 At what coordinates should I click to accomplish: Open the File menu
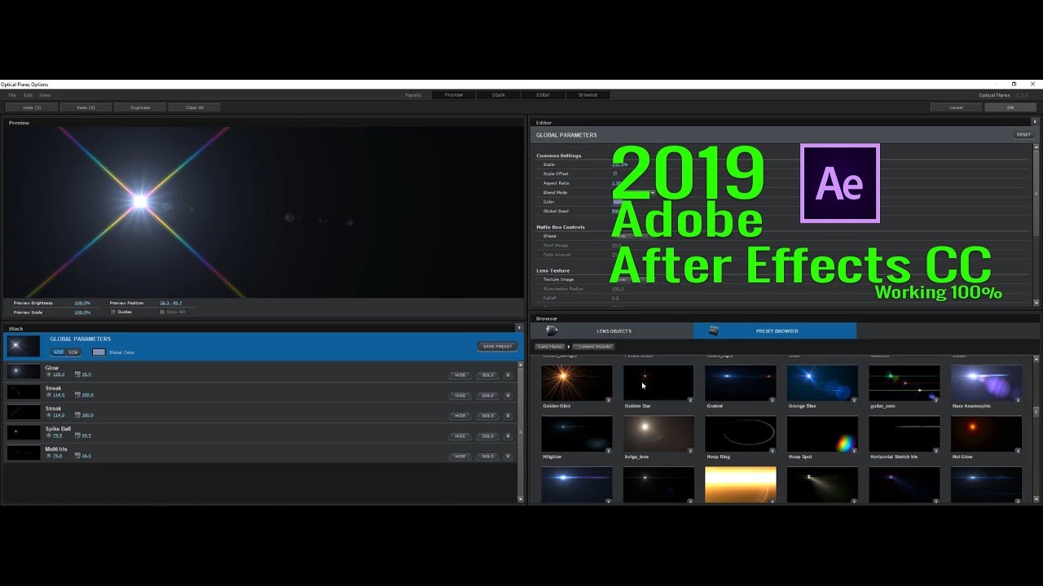(x=12, y=95)
